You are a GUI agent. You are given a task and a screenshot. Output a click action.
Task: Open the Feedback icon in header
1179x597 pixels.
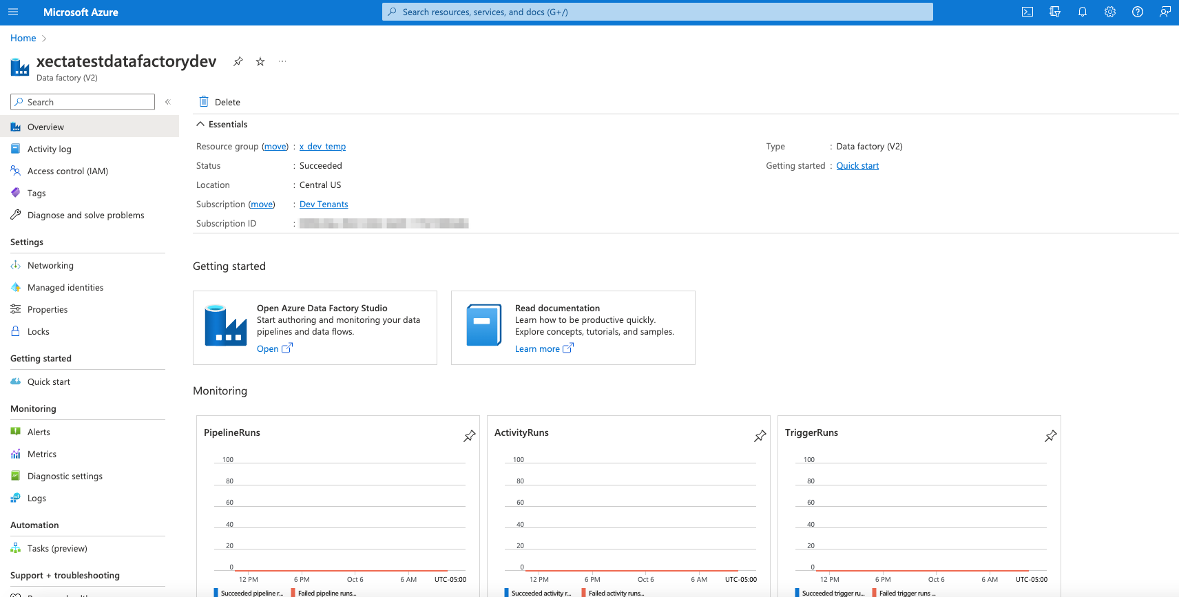pos(1165,12)
